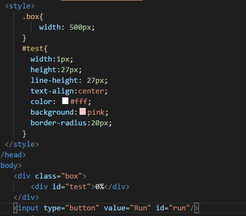
Task: Click the closing /head> tag
Action: 13,155
